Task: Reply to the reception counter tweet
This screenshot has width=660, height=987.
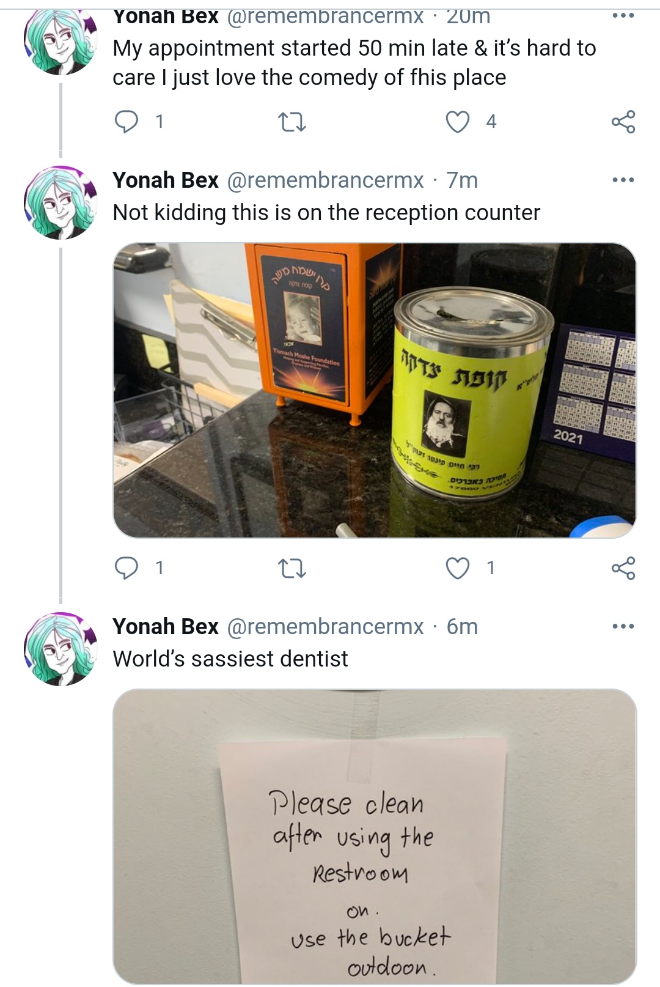Action: [x=127, y=568]
